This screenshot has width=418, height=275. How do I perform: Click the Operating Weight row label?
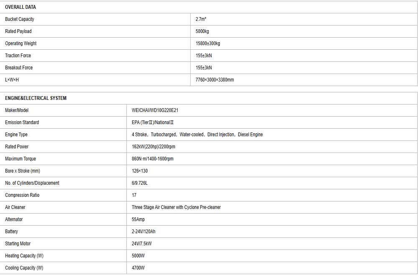pos(21,43)
